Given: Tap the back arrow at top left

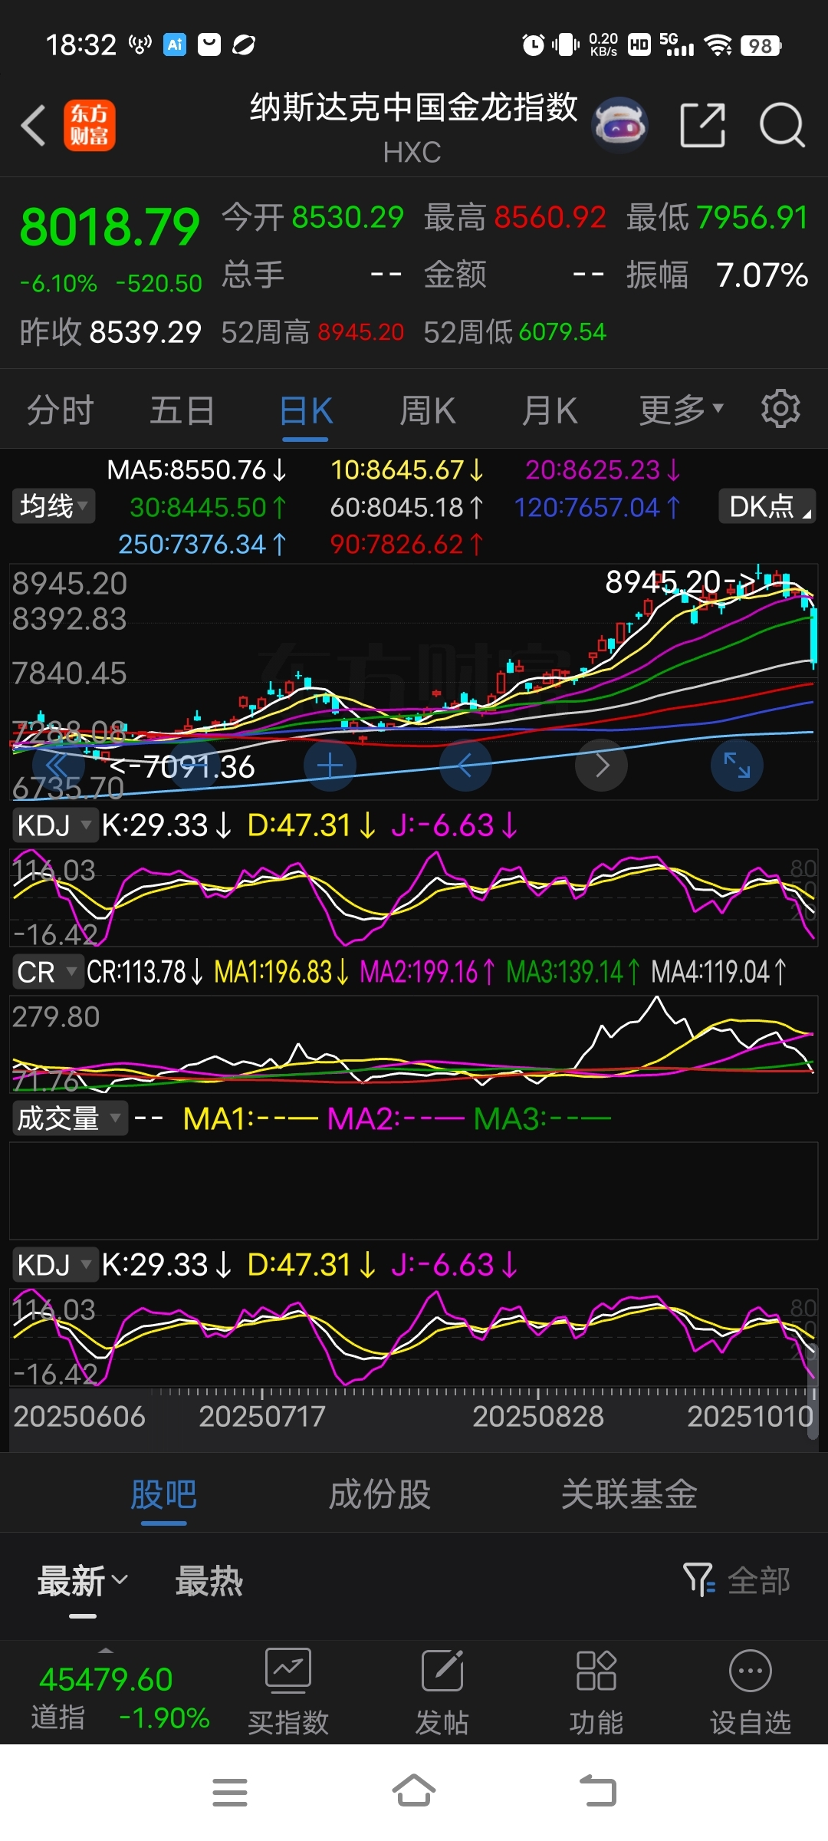Looking at the screenshot, I should tap(33, 125).
